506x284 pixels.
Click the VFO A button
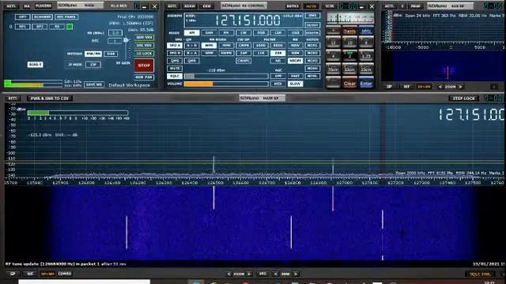(175, 46)
